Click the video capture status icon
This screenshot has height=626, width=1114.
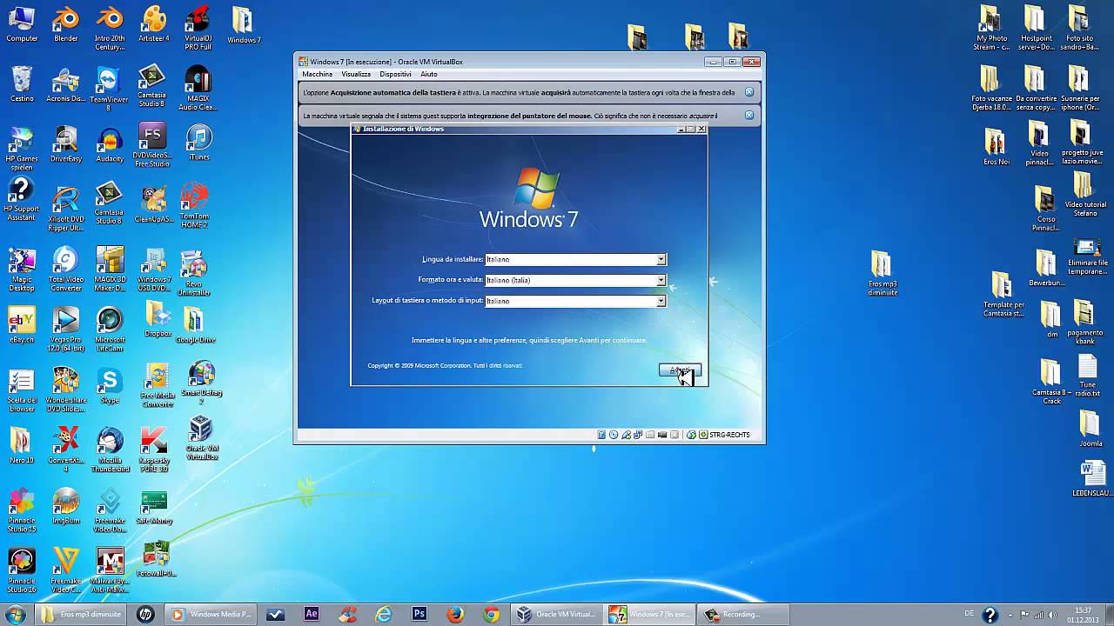tap(662, 435)
